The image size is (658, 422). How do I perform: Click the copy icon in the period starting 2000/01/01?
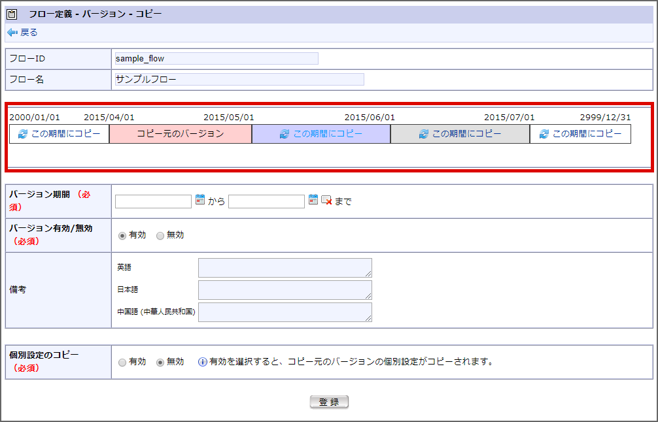click(23, 134)
